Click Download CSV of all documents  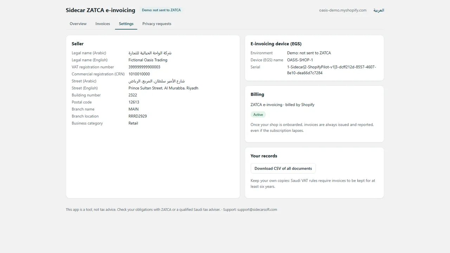(x=283, y=168)
